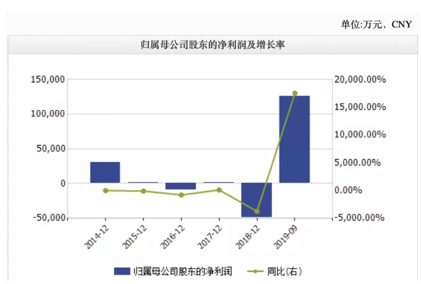The width and height of the screenshot is (421, 284).
Task: Click legend text 同比(右)
Action: (284, 271)
